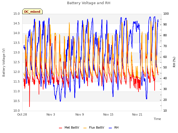Select the DC_mixed annotation label
Viewport: 178px width, 133px height.
click(32, 12)
